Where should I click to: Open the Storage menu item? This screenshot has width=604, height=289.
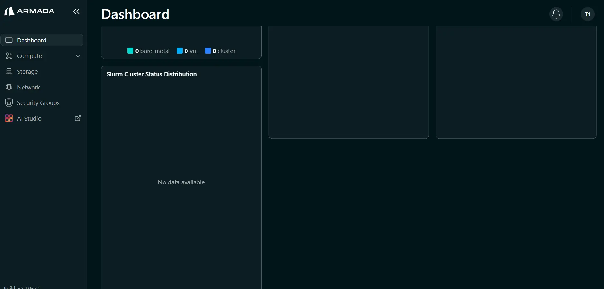42,71
